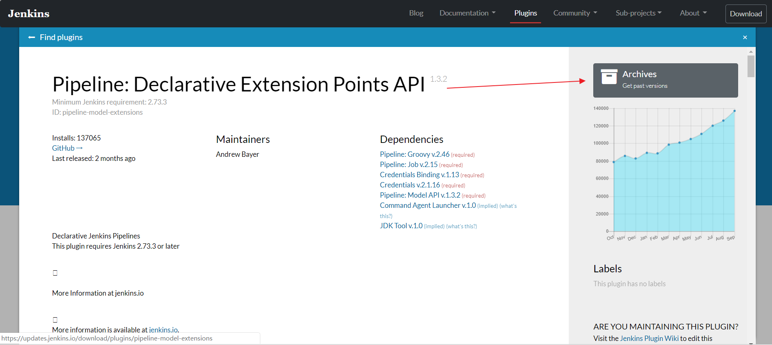The image size is (772, 345).
Task: Open the Blog menu item
Action: pos(416,13)
